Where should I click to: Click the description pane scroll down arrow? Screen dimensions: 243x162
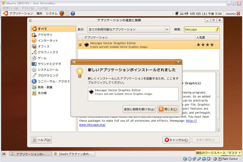tap(218, 130)
